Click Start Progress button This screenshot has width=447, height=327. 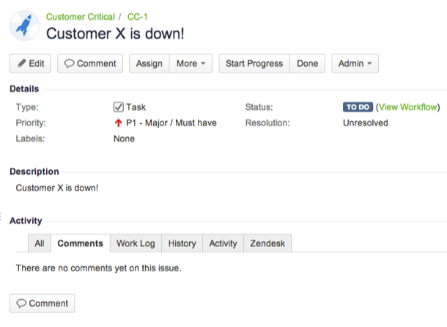pyautogui.click(x=254, y=64)
